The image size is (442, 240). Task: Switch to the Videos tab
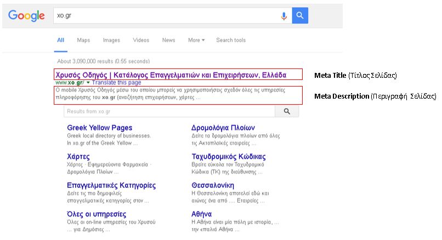point(141,40)
